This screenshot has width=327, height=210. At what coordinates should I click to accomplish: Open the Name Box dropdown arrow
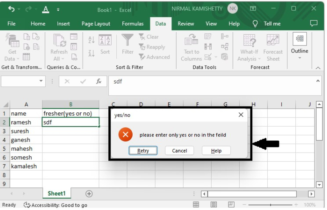pyautogui.click(x=41, y=81)
